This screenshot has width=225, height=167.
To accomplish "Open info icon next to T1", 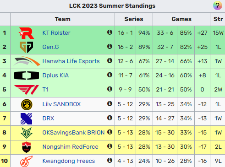I will (x=110, y=89).
